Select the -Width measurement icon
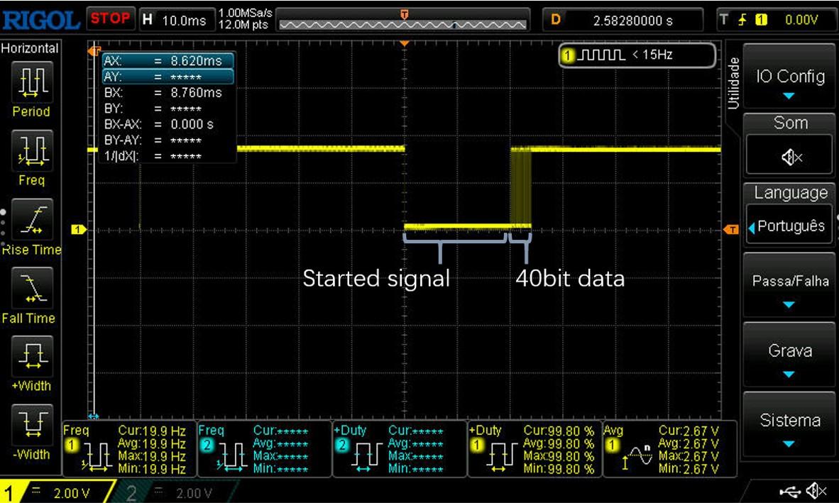The width and height of the screenshot is (839, 503). point(32,425)
